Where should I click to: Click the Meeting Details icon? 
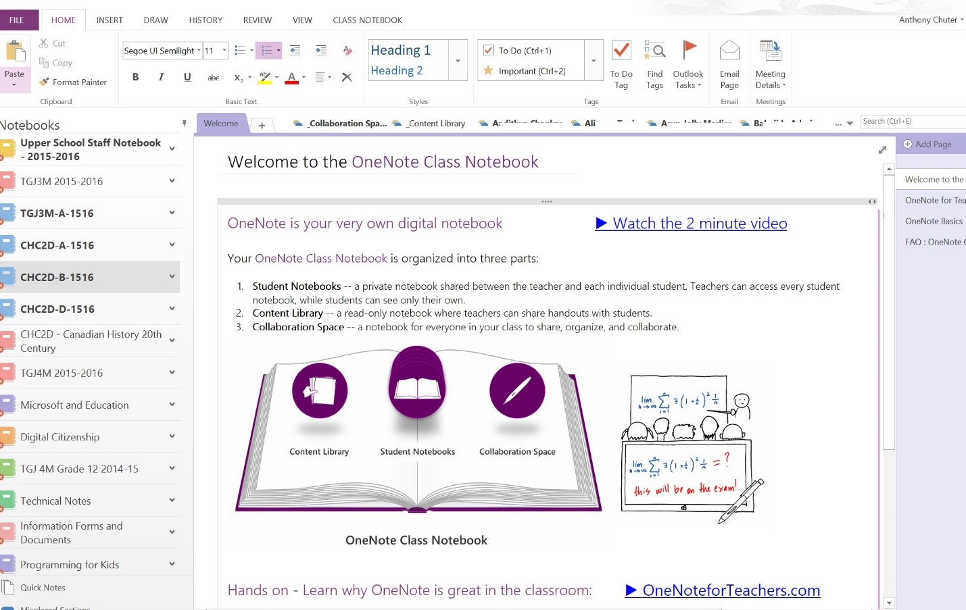[770, 51]
